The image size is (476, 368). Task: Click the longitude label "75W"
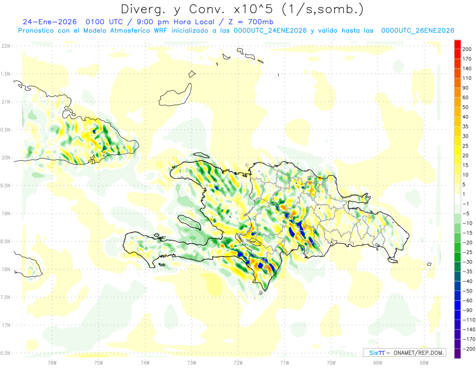click(99, 363)
